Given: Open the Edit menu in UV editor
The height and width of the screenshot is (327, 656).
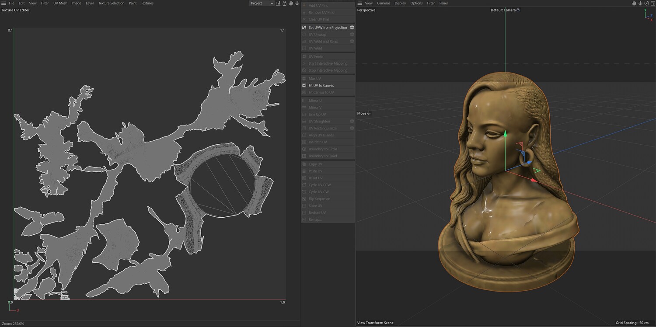Looking at the screenshot, I should [21, 3].
